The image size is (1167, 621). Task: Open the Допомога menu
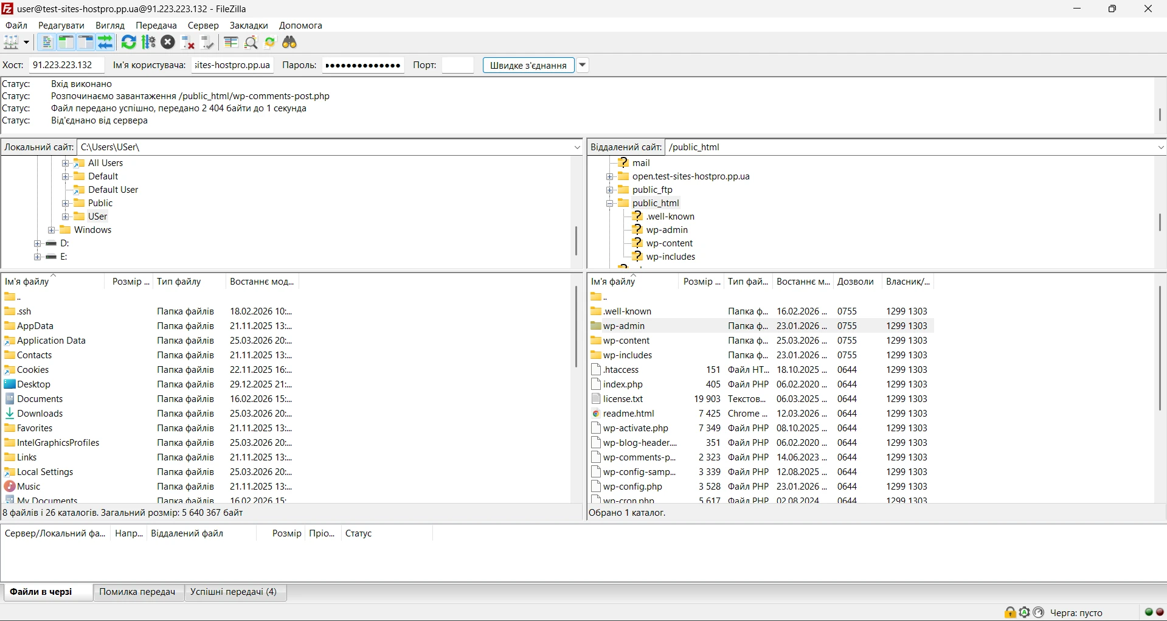[300, 26]
